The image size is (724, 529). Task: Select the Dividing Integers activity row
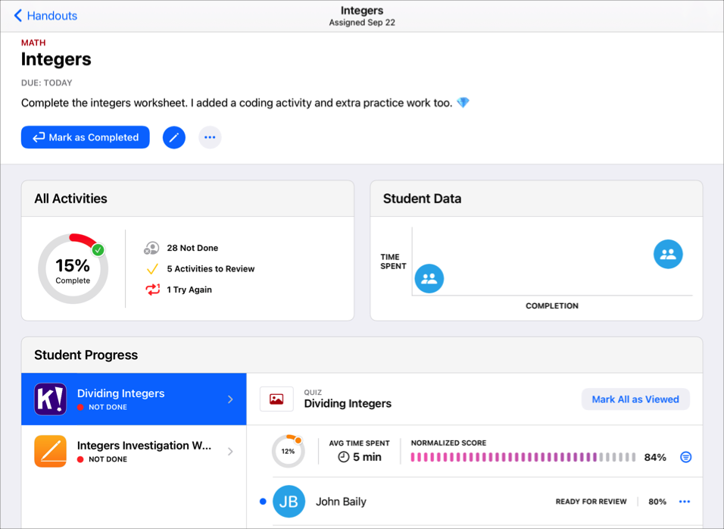(134, 399)
